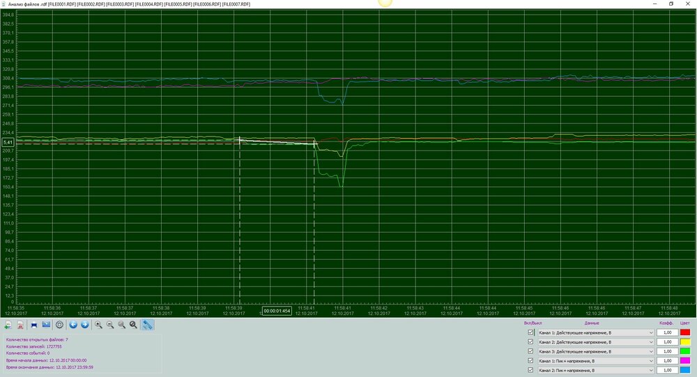This screenshot has height=377, width=697.
Task: Go forward with blue right arrow
Action: (85, 325)
